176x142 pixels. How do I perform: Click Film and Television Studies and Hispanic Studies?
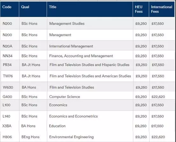[x=89, y=65]
